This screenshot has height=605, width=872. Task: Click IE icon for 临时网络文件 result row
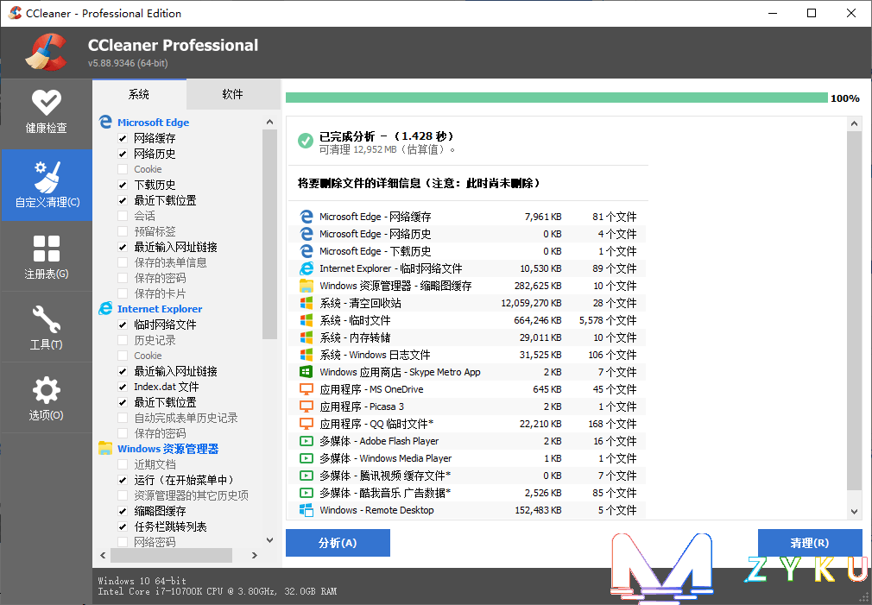tap(306, 268)
